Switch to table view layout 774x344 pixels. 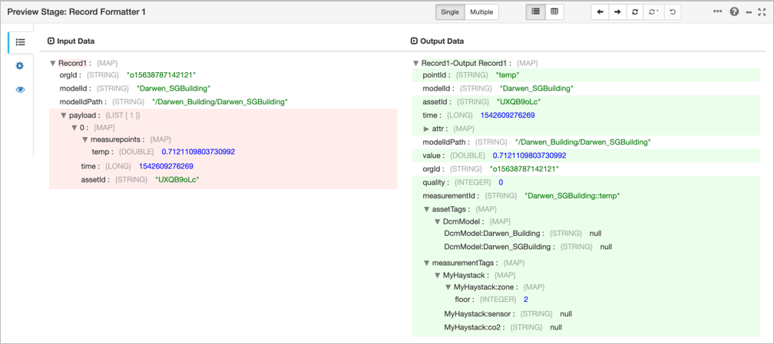[554, 12]
